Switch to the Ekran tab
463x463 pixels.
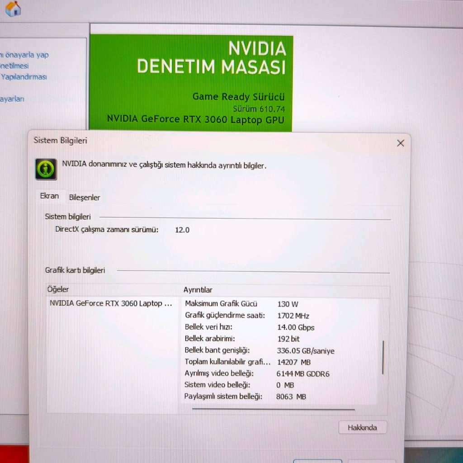click(x=49, y=196)
